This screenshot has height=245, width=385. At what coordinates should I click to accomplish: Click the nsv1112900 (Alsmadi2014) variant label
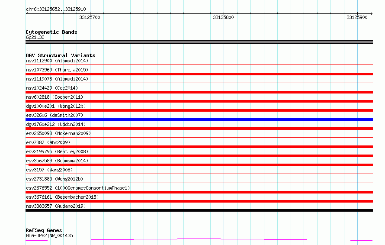pyautogui.click(x=57, y=61)
